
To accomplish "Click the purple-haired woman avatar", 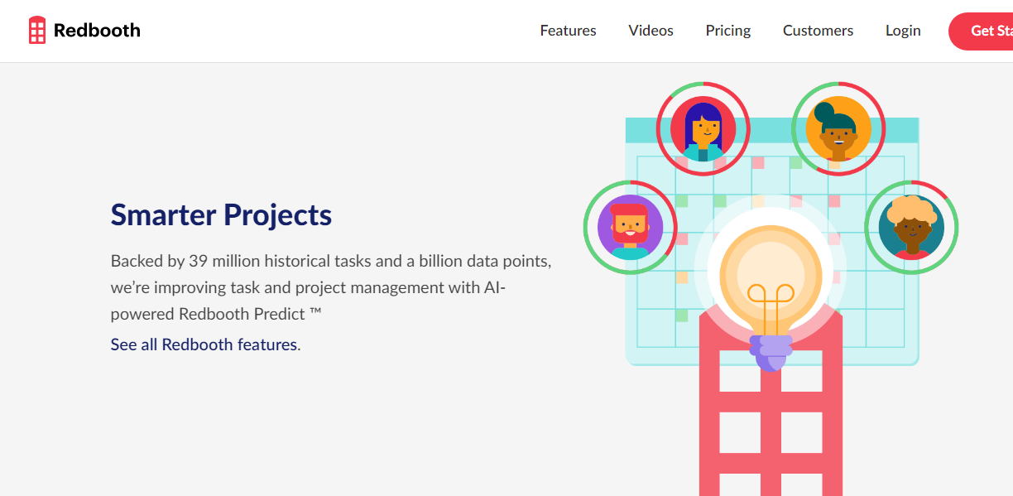I will [703, 129].
